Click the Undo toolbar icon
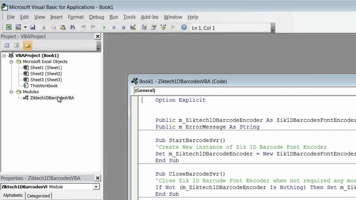The width and height of the screenshot is (356, 200). coord(83,27)
